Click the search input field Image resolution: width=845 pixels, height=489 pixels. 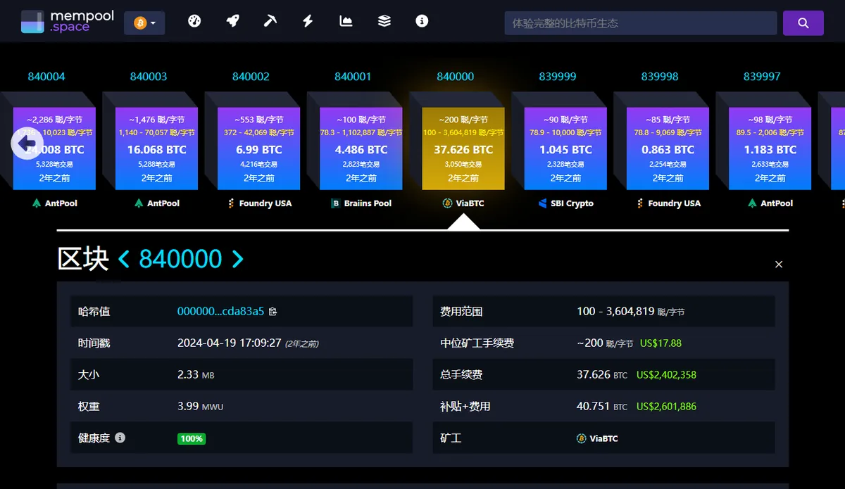pyautogui.click(x=641, y=23)
